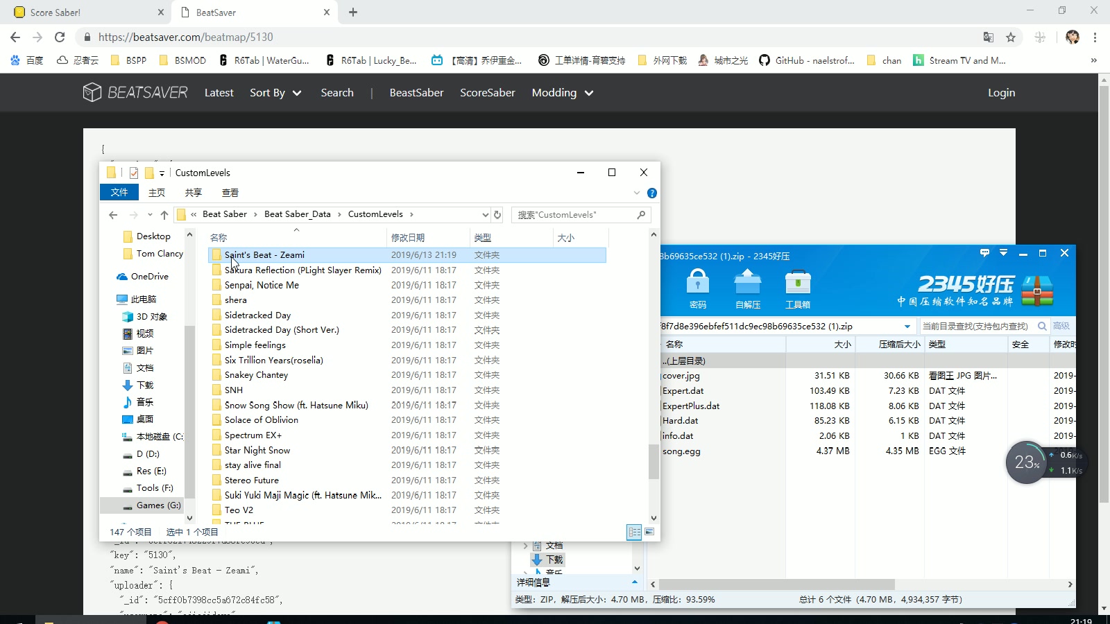Screen dimensions: 1110x624
Task: Reload the BeatSaver page in Chrome
Action: tap(60, 37)
